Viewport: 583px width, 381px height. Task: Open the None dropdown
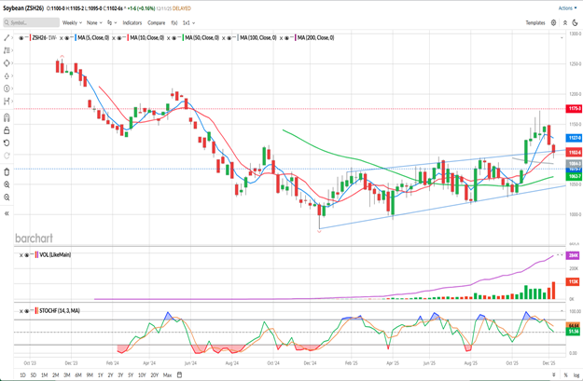94,22
